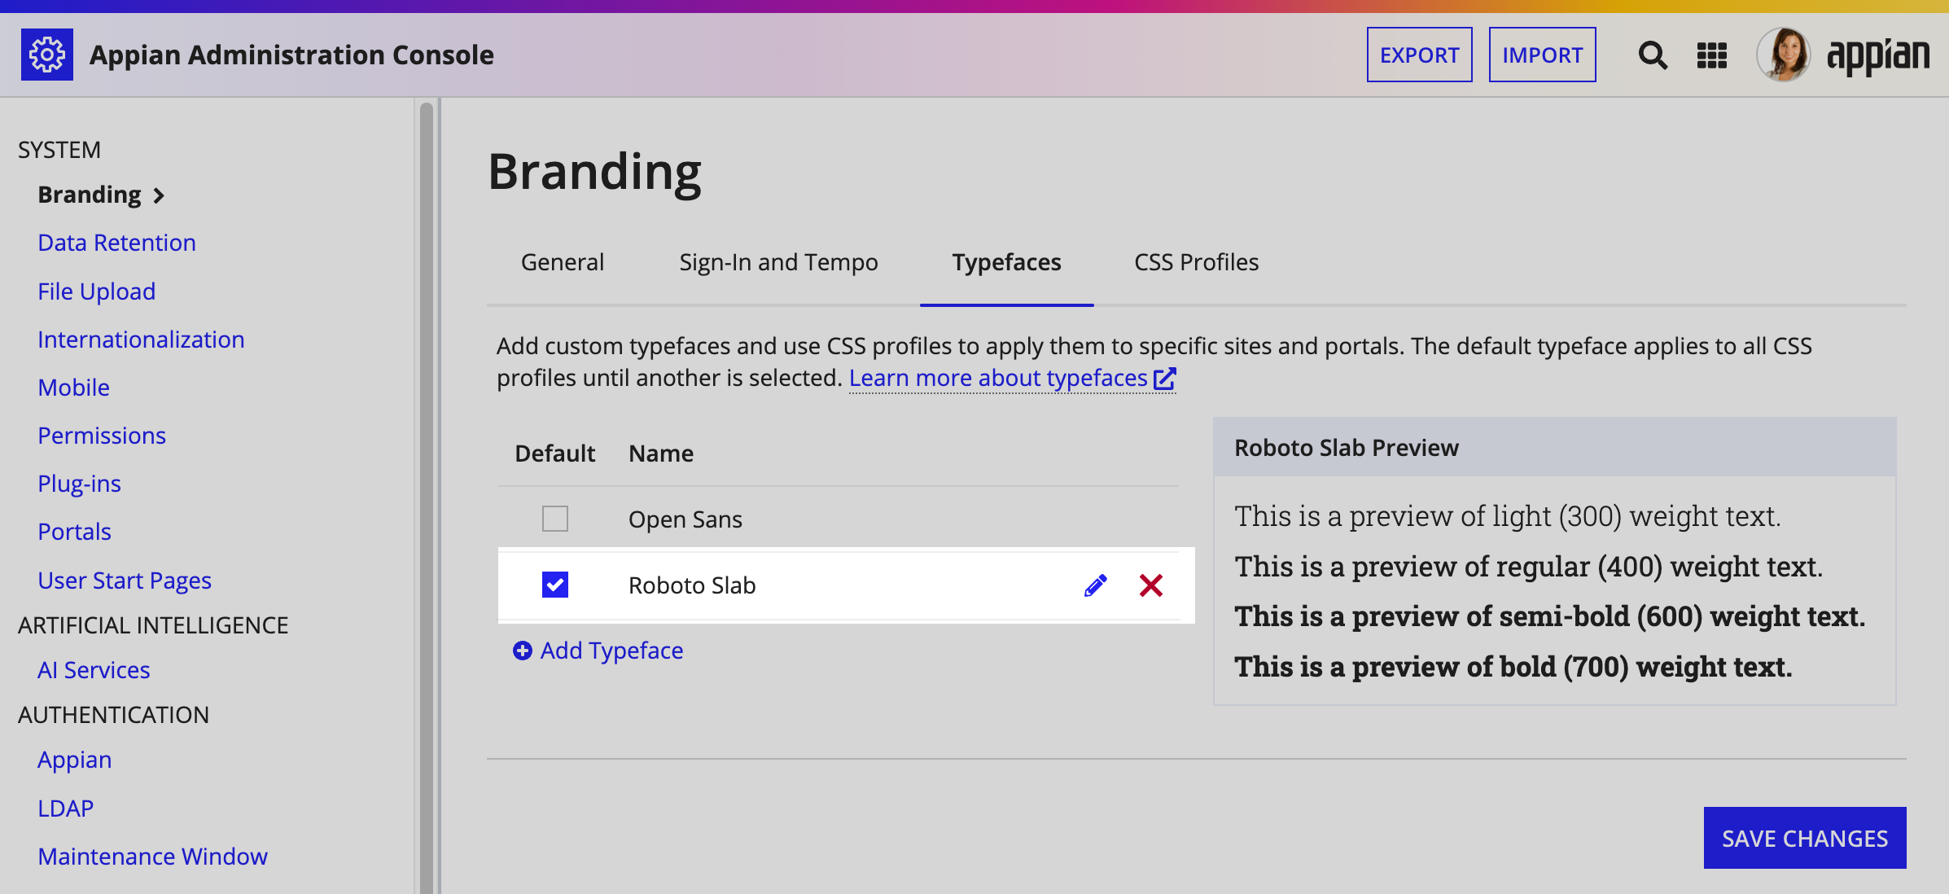Viewport: 1949px width, 894px height.
Task: Click the sidebar vertical scrollbar
Action: (427, 497)
